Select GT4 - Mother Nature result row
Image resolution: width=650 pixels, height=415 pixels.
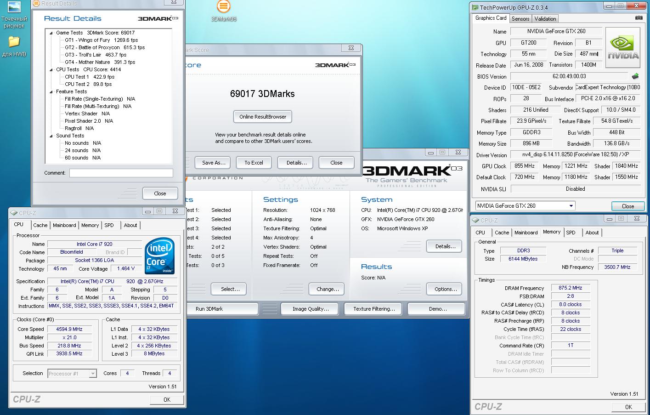(x=100, y=62)
